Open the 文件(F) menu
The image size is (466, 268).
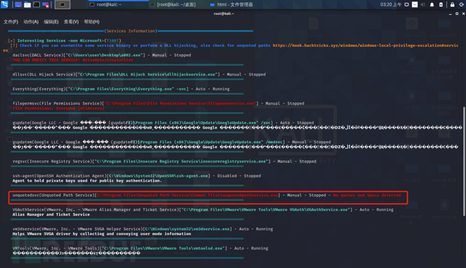11,22
